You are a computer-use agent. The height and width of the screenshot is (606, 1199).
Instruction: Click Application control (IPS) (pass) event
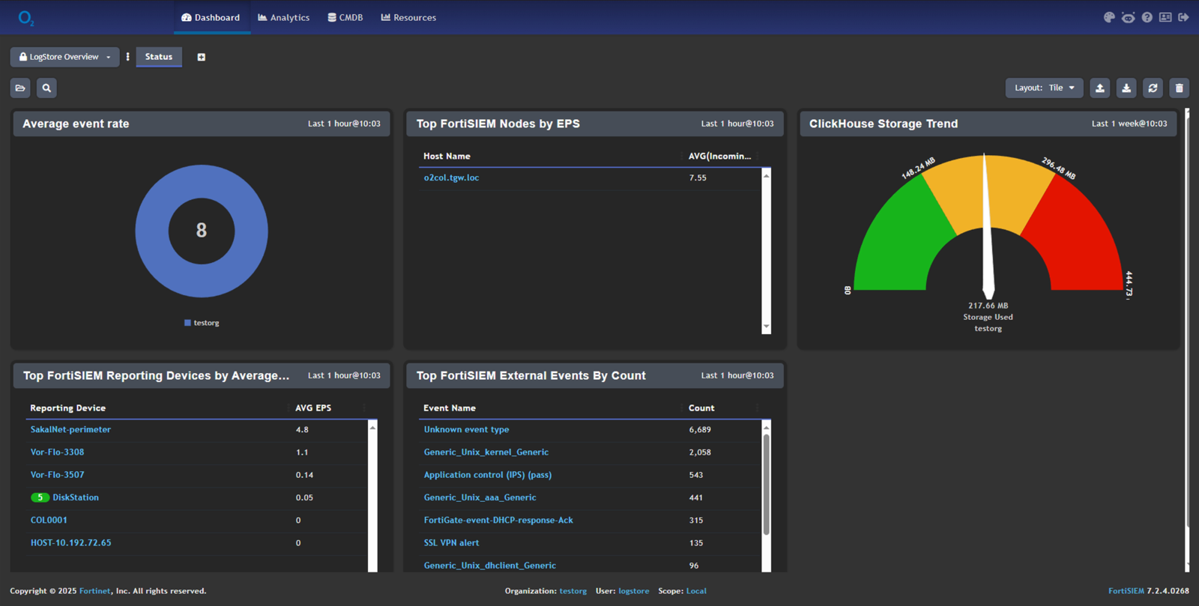click(x=488, y=475)
